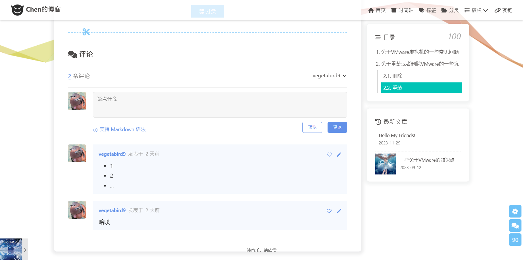Open the 支持 Markdown 语法 help link
The width and height of the screenshot is (523, 260).
tap(119, 129)
